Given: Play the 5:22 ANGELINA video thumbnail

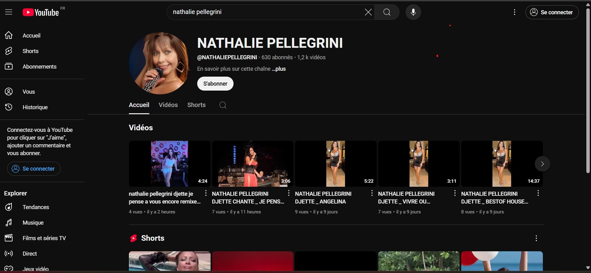Looking at the screenshot, I should tap(336, 164).
